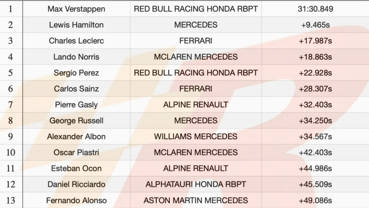Click the MCLAREN MERCEDES cell for Lando Norris
This screenshot has width=369, height=208.
tap(196, 57)
